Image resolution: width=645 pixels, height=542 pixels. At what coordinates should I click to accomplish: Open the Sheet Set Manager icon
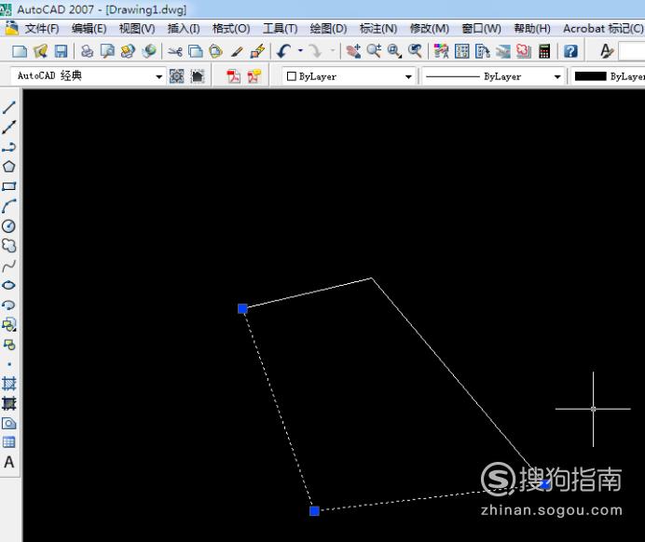pyautogui.click(x=502, y=51)
